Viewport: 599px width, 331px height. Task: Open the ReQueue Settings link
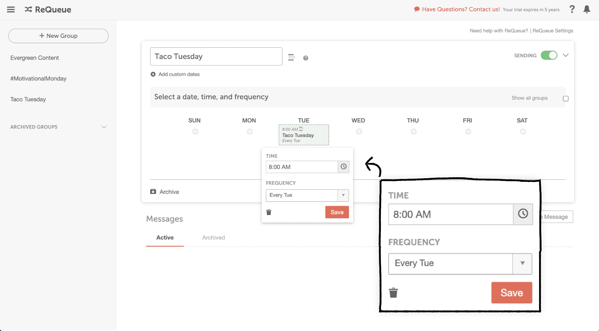(553, 31)
